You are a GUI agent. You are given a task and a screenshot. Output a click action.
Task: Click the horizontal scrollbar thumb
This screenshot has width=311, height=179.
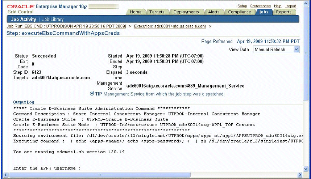[100, 175]
